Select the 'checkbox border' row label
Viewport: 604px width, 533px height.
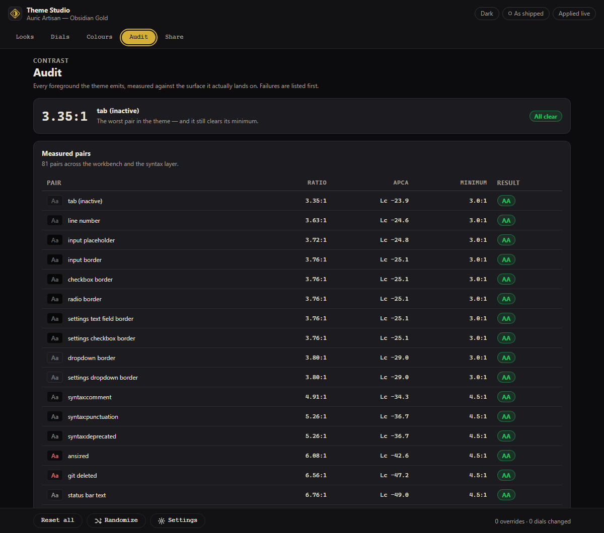(x=90, y=279)
